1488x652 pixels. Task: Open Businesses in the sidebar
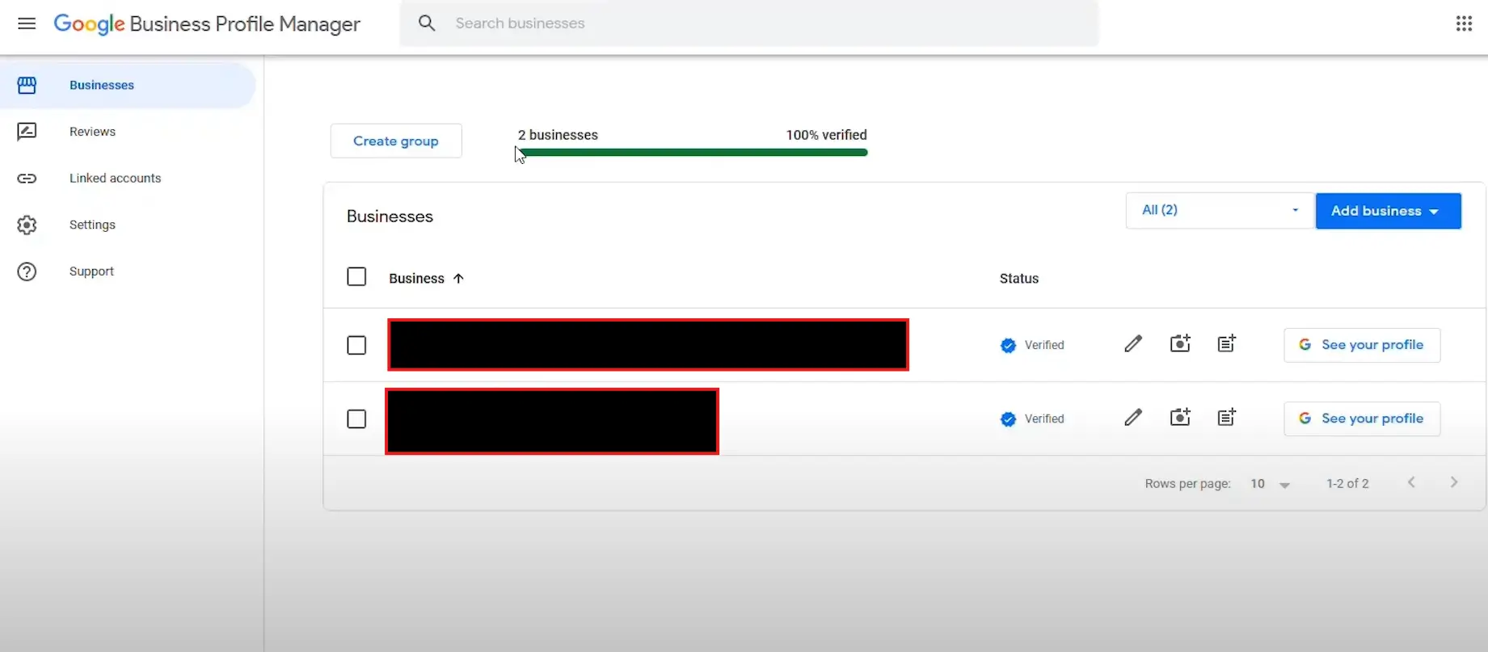pyautogui.click(x=128, y=85)
